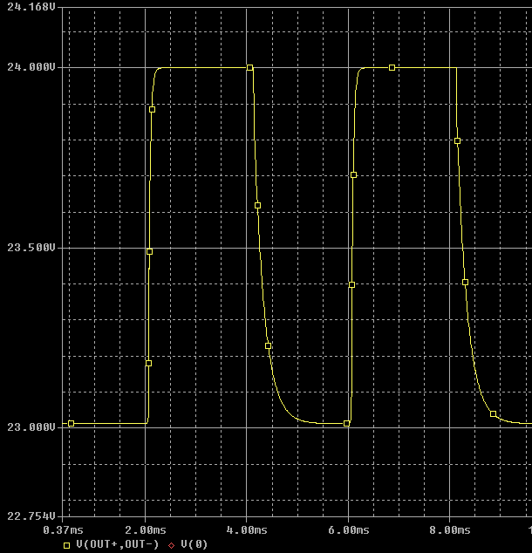Click the 22.754V lower axis limit
This screenshot has height=553, width=532.
pos(31,516)
